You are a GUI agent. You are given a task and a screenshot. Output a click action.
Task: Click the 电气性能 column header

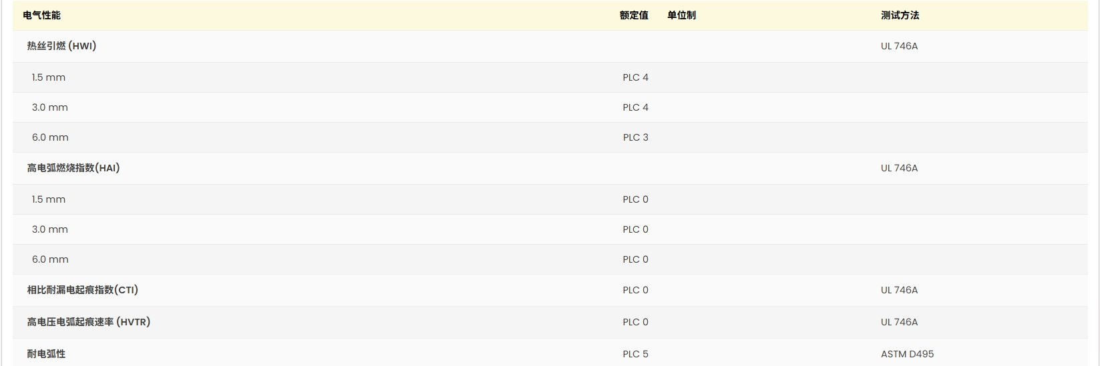tap(41, 15)
